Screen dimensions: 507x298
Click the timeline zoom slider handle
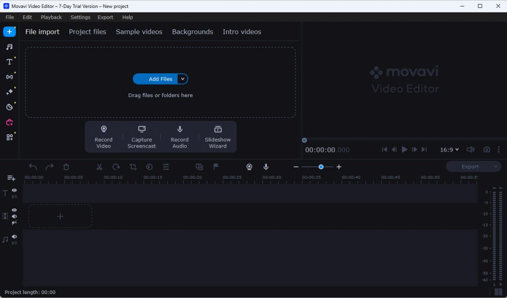[x=321, y=167]
